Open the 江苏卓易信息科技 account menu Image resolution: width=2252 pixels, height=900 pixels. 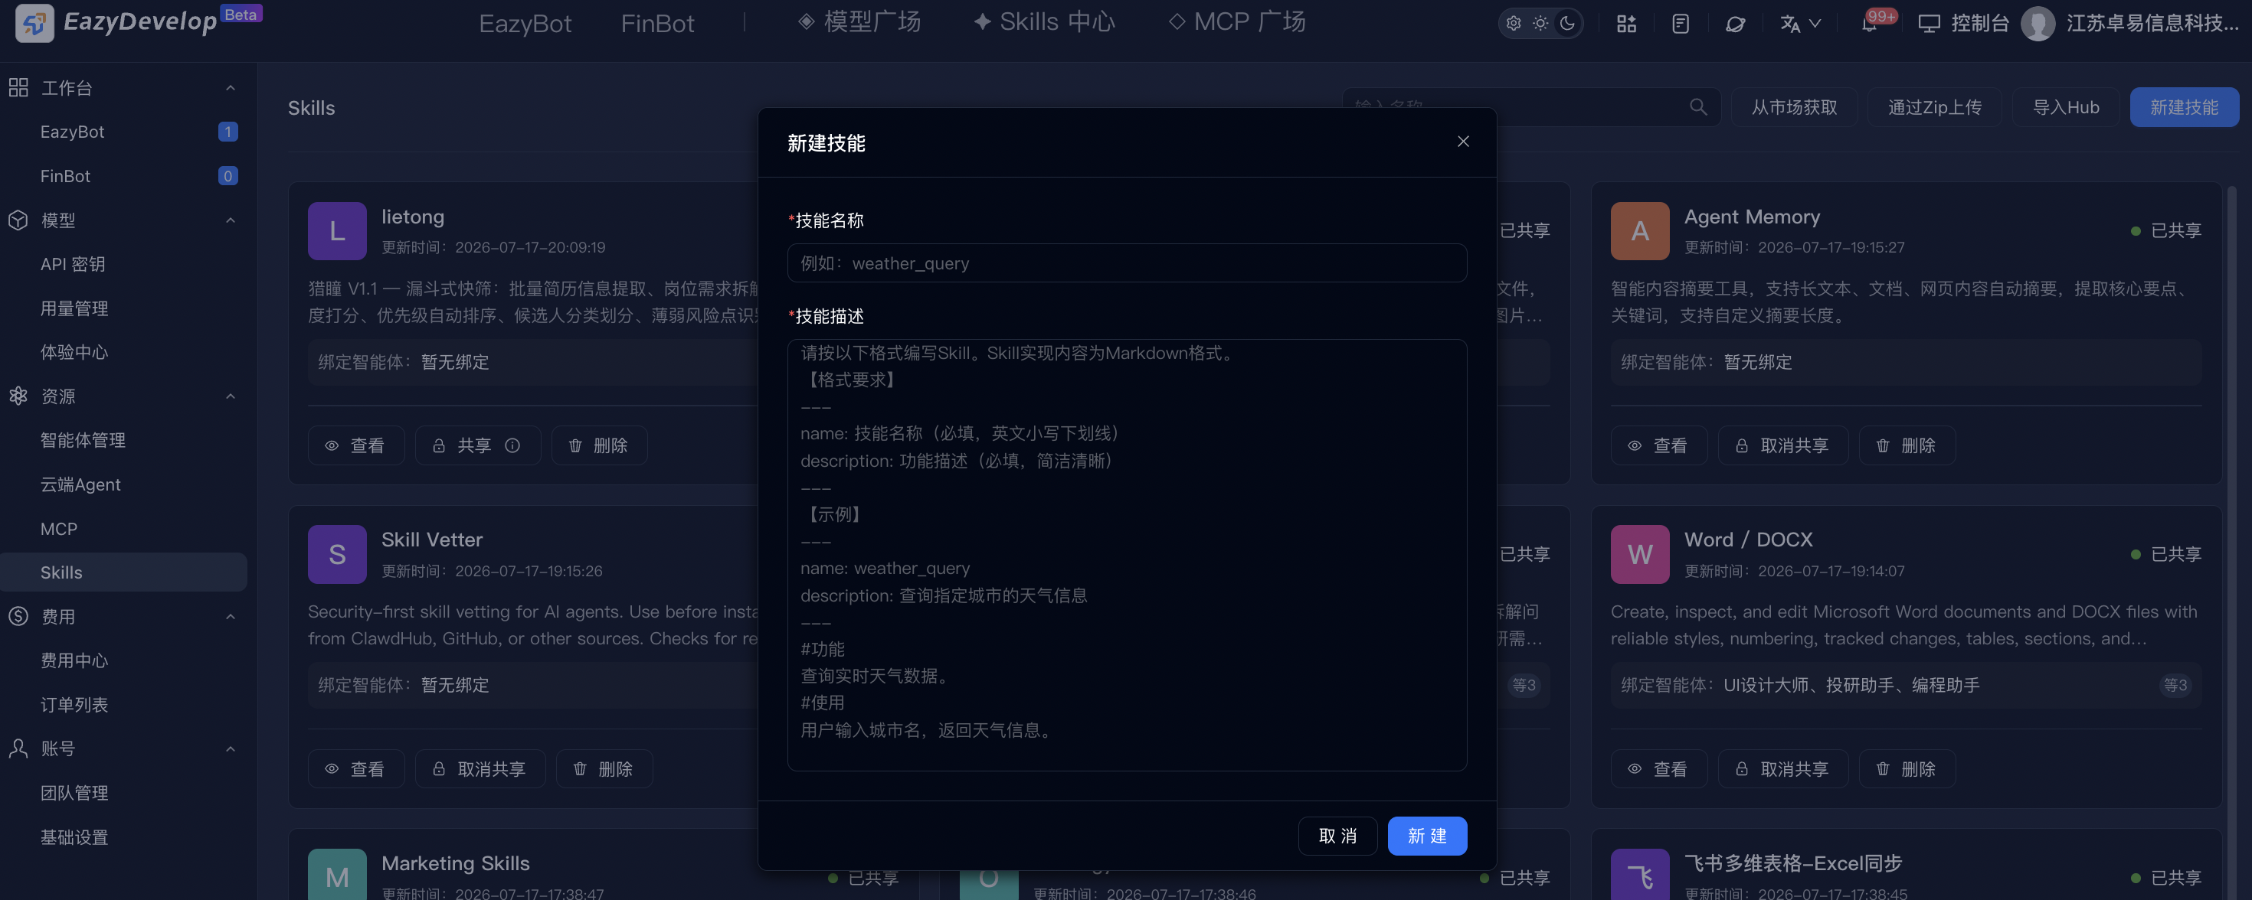point(2152,24)
